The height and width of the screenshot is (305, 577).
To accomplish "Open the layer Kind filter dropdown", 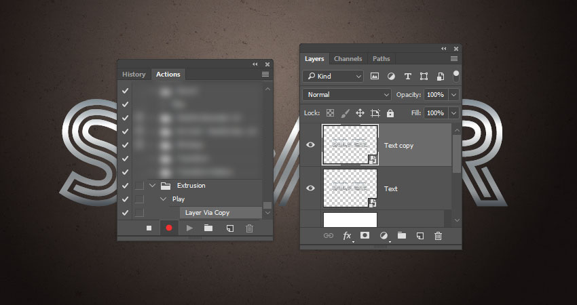I will [x=333, y=77].
